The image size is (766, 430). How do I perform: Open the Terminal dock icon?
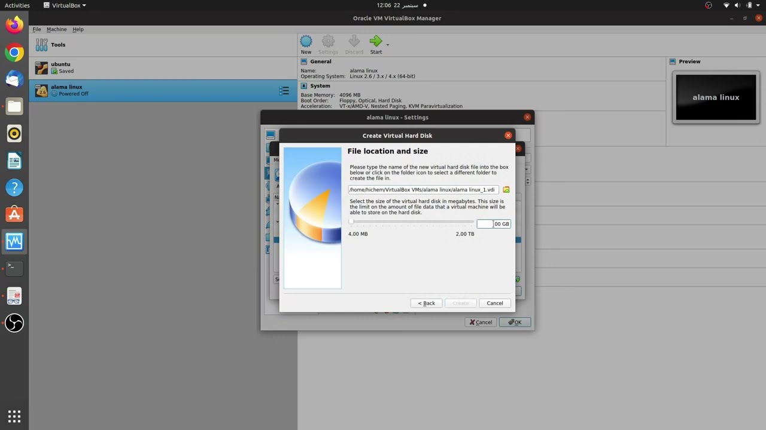(x=14, y=269)
